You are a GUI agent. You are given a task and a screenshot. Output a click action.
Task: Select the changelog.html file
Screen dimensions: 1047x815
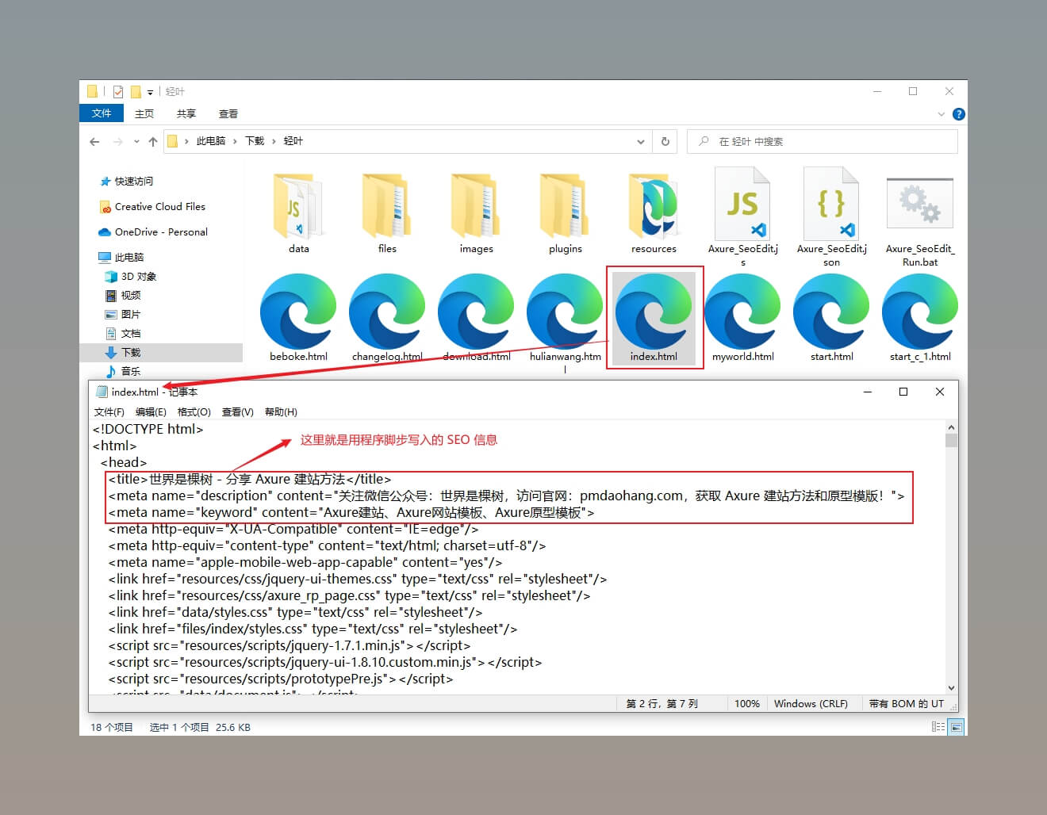click(x=387, y=317)
